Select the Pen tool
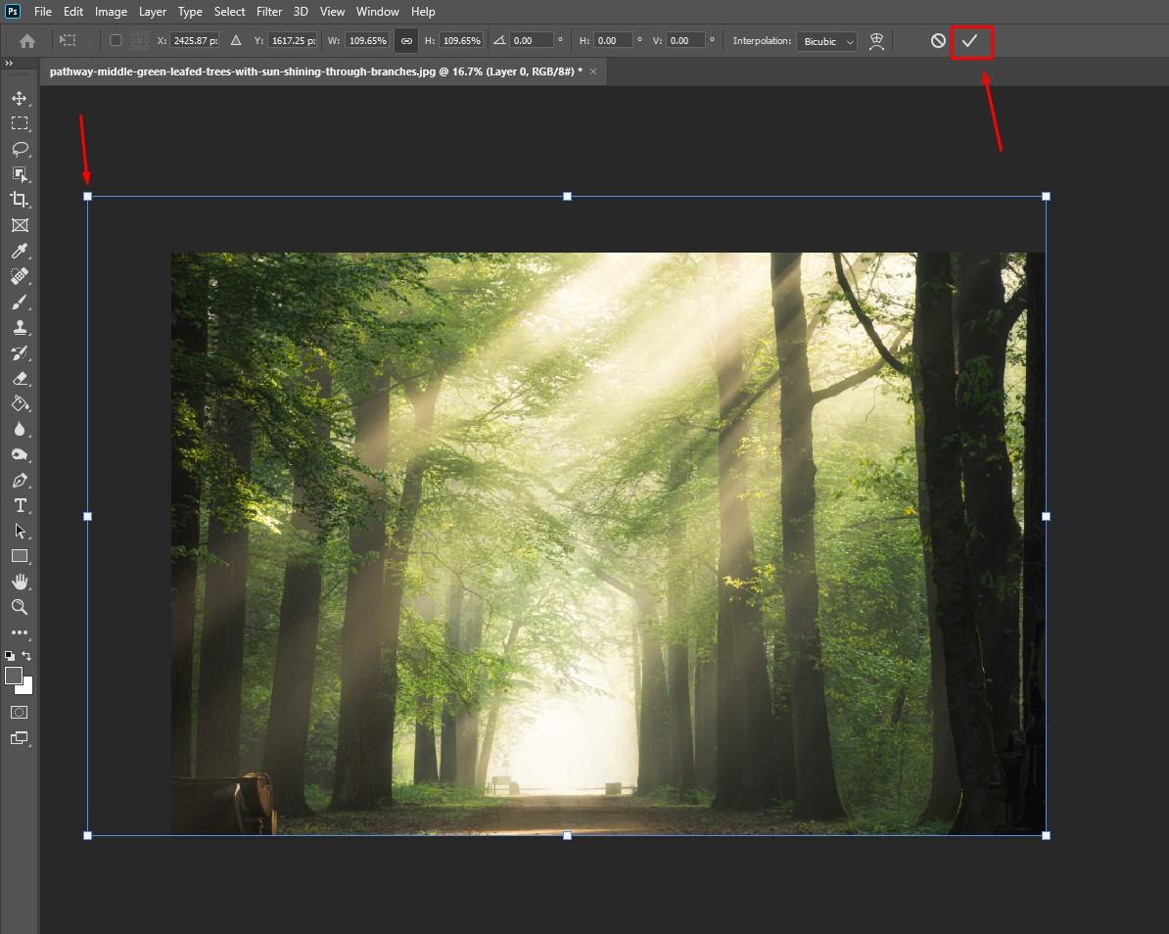The image size is (1169, 934). point(19,480)
